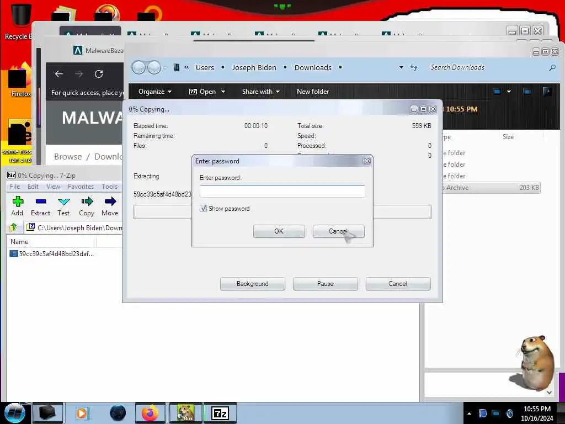Click New folder in Explorer toolbar
Screen dimensions: 565x424
(313, 92)
